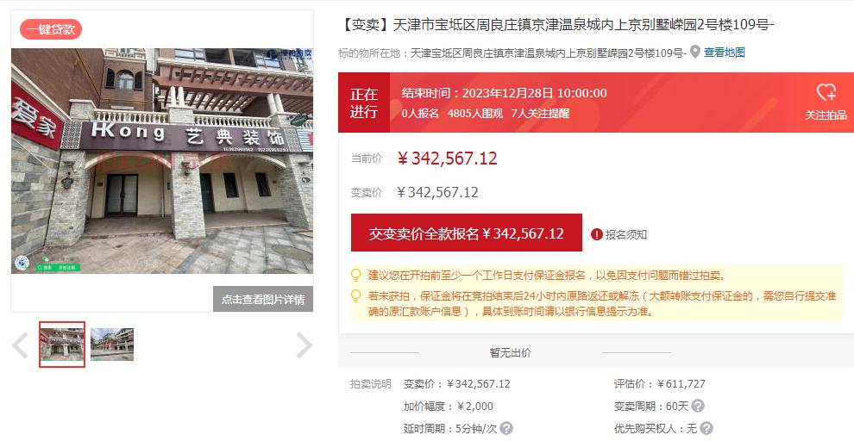Click the red exclamation icon next to 报名须知
The width and height of the screenshot is (854, 441).
pos(597,234)
